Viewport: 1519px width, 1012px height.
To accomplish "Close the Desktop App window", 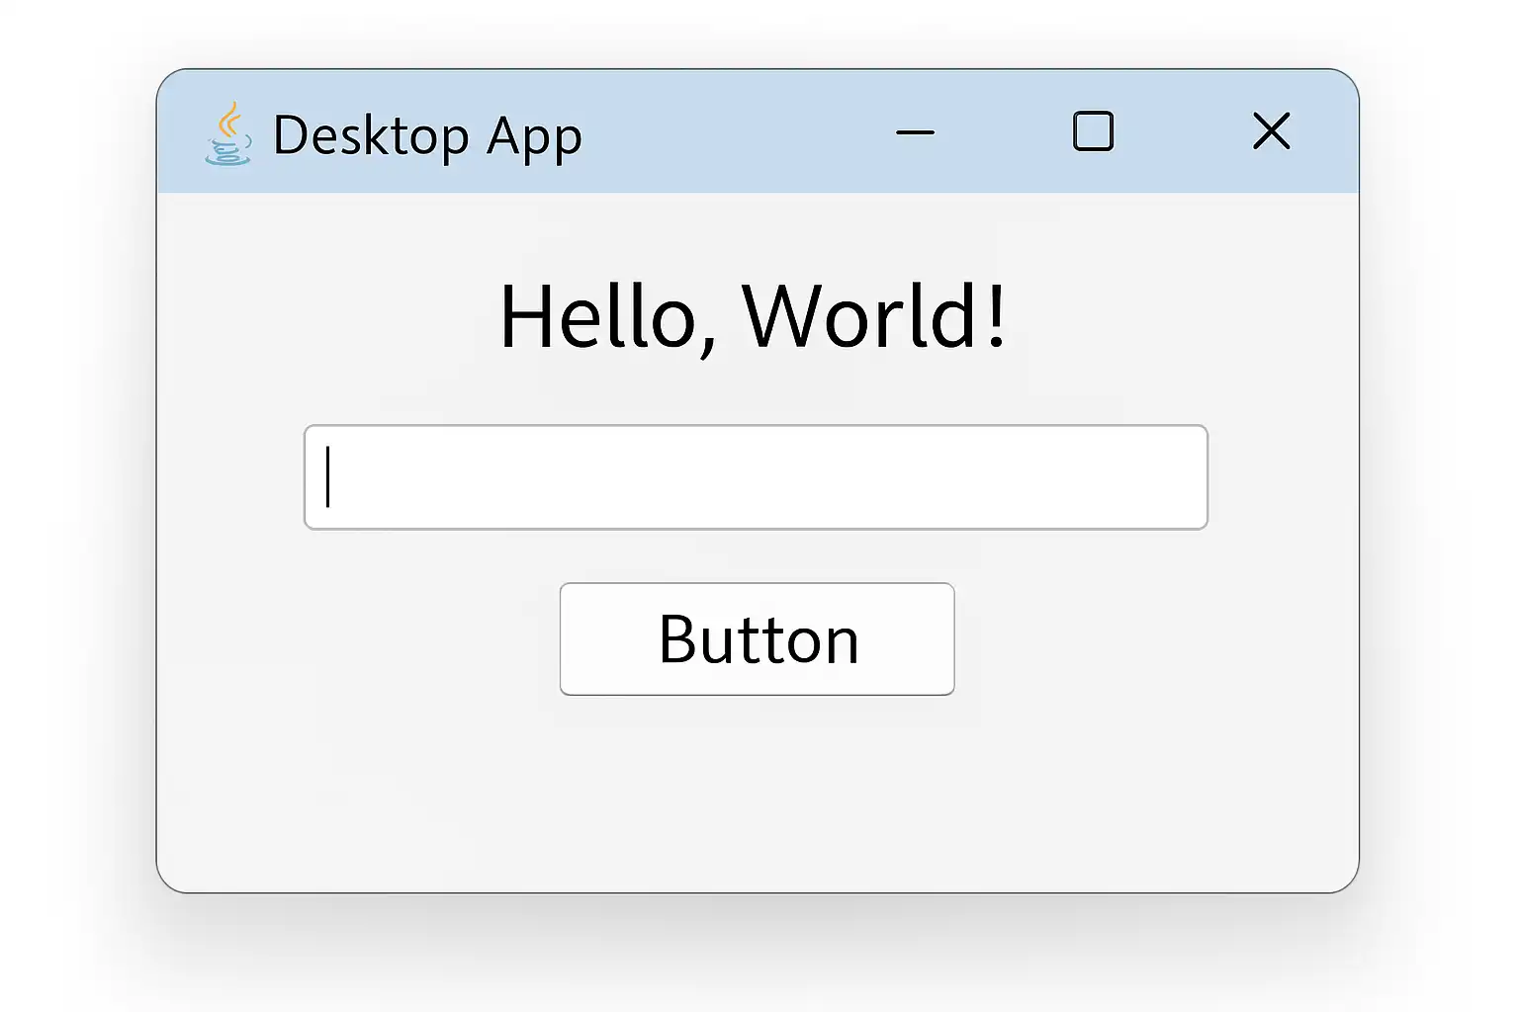I will pos(1271,131).
